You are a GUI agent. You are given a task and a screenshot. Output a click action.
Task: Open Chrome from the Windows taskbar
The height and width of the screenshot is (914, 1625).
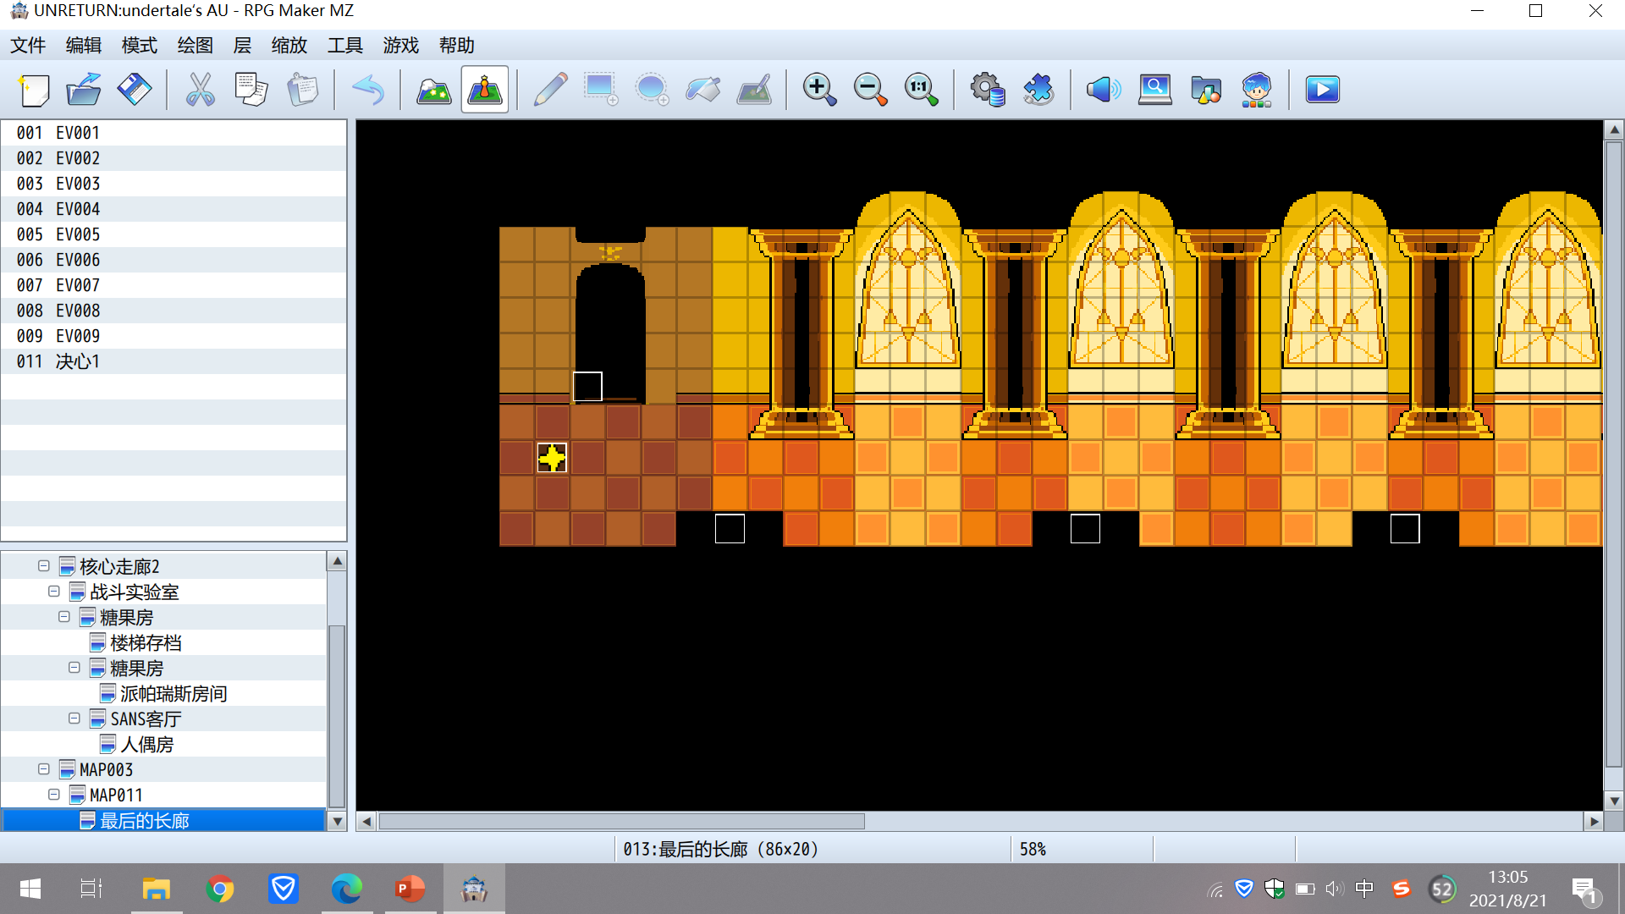[220, 889]
